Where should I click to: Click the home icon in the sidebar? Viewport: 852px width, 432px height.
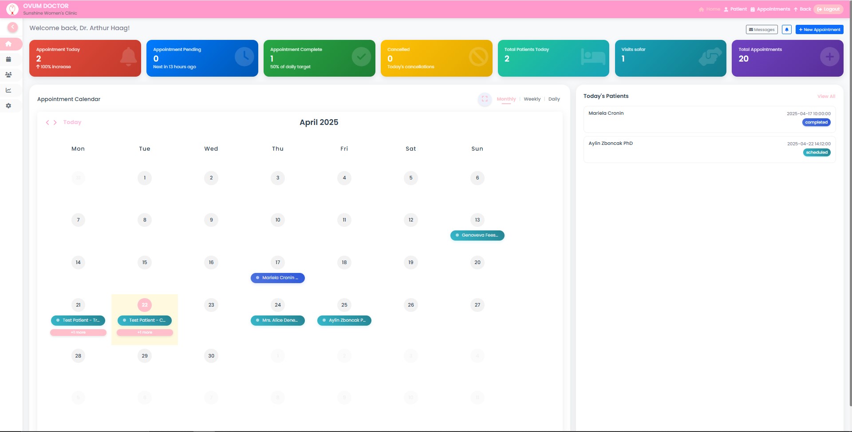(8, 43)
